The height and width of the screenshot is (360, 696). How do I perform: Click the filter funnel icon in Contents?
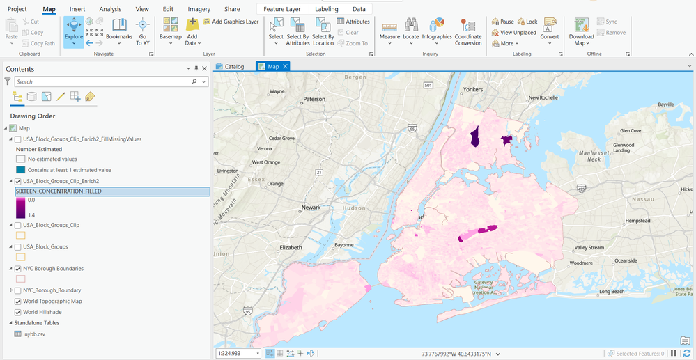8,81
